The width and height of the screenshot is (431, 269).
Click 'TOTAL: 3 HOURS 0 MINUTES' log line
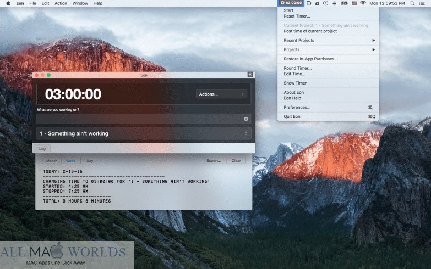77,201
